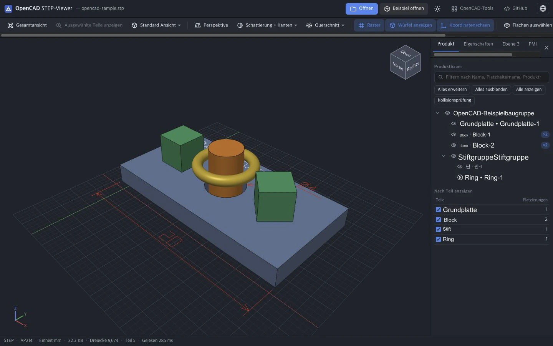The height and width of the screenshot is (346, 553).
Task: Toggle visibility of Block-2
Action: click(x=454, y=145)
